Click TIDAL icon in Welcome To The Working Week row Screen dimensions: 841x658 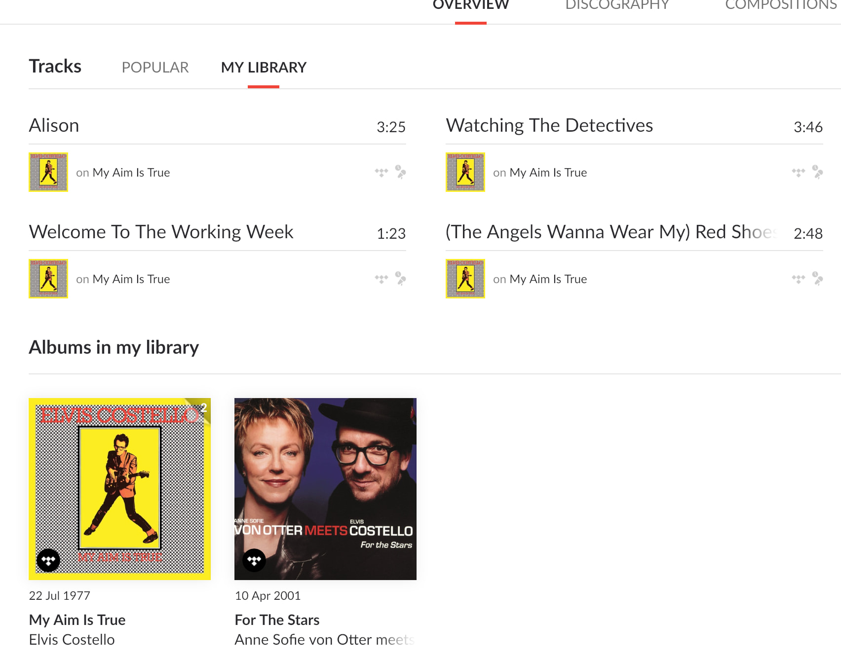[x=381, y=279]
